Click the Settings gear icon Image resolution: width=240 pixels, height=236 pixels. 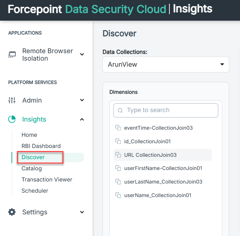(x=12, y=212)
